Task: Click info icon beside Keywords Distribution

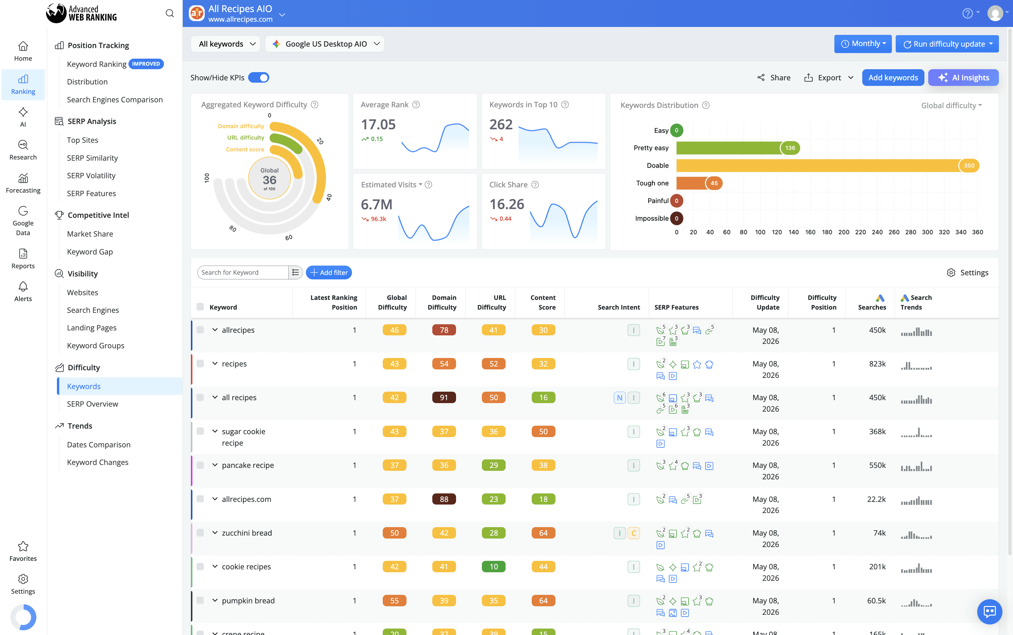Action: (x=706, y=106)
